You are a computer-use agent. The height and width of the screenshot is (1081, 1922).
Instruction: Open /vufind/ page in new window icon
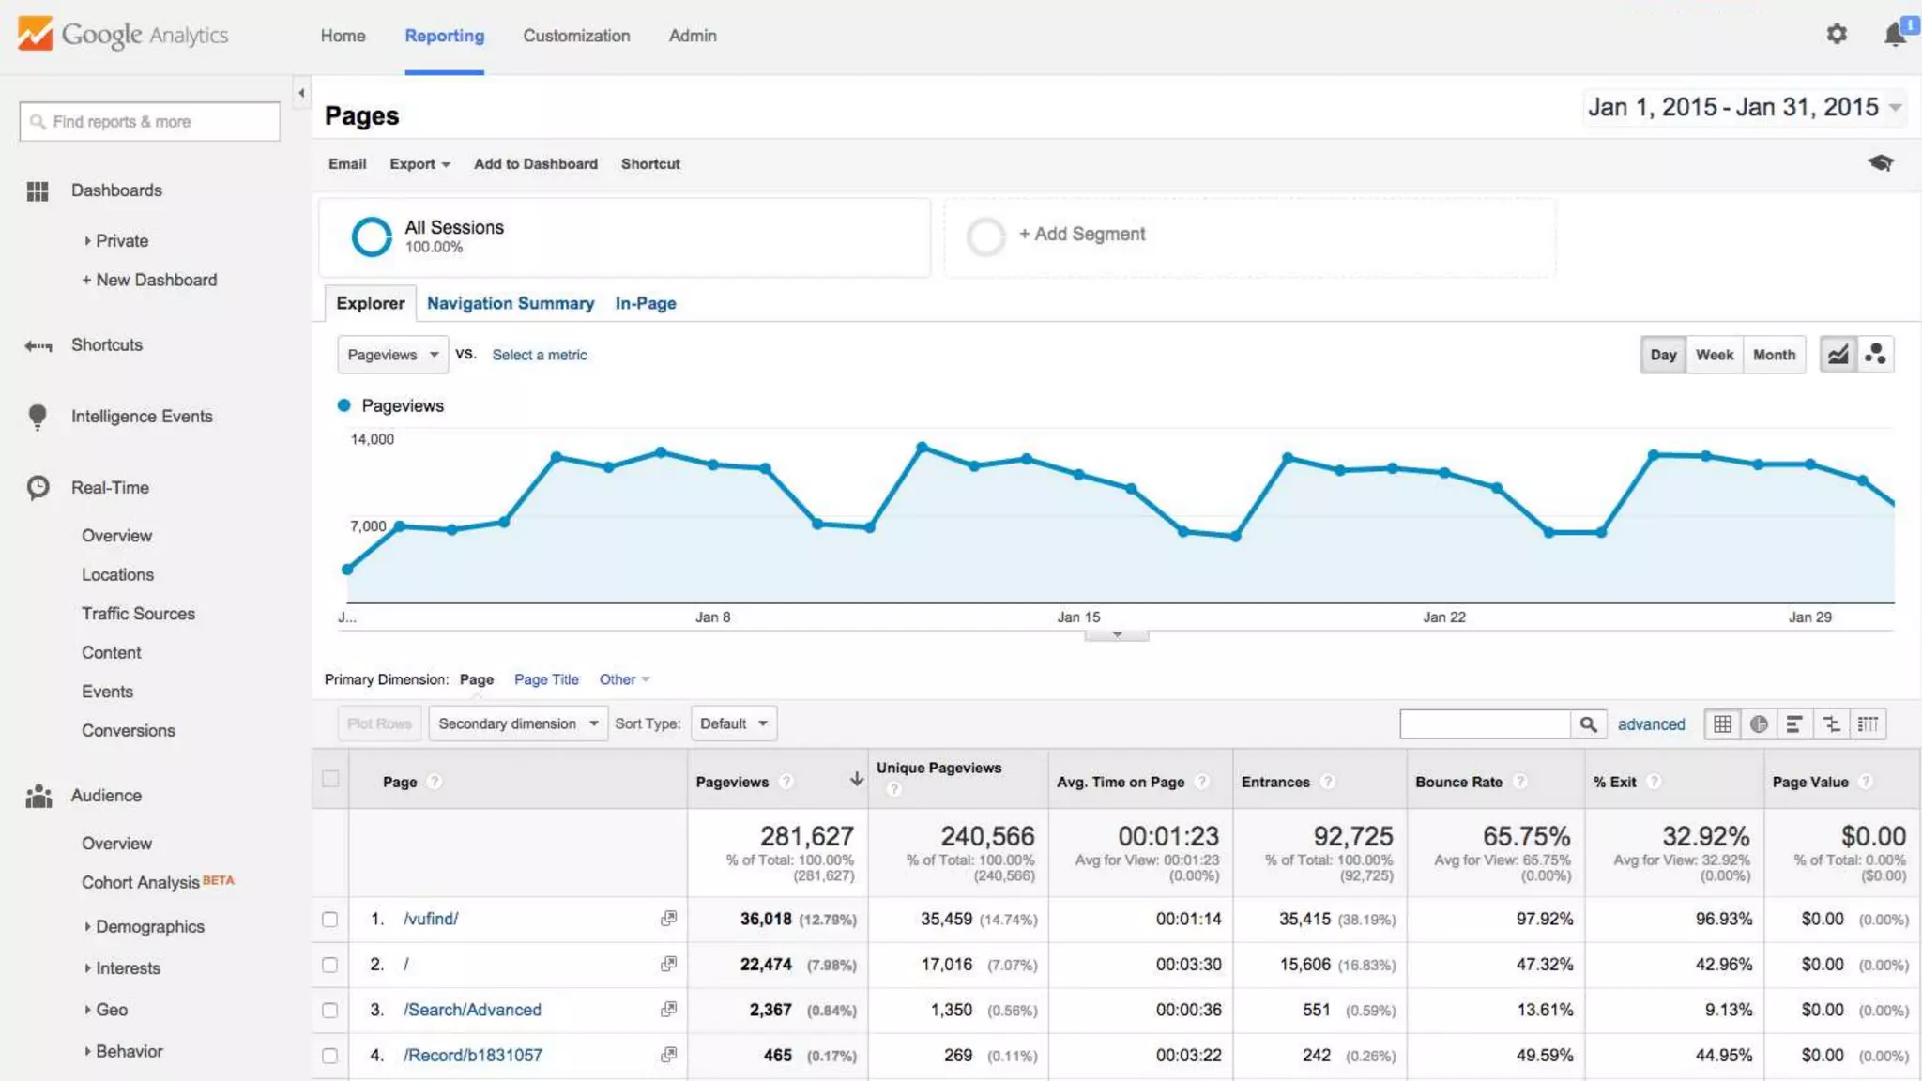click(x=668, y=919)
